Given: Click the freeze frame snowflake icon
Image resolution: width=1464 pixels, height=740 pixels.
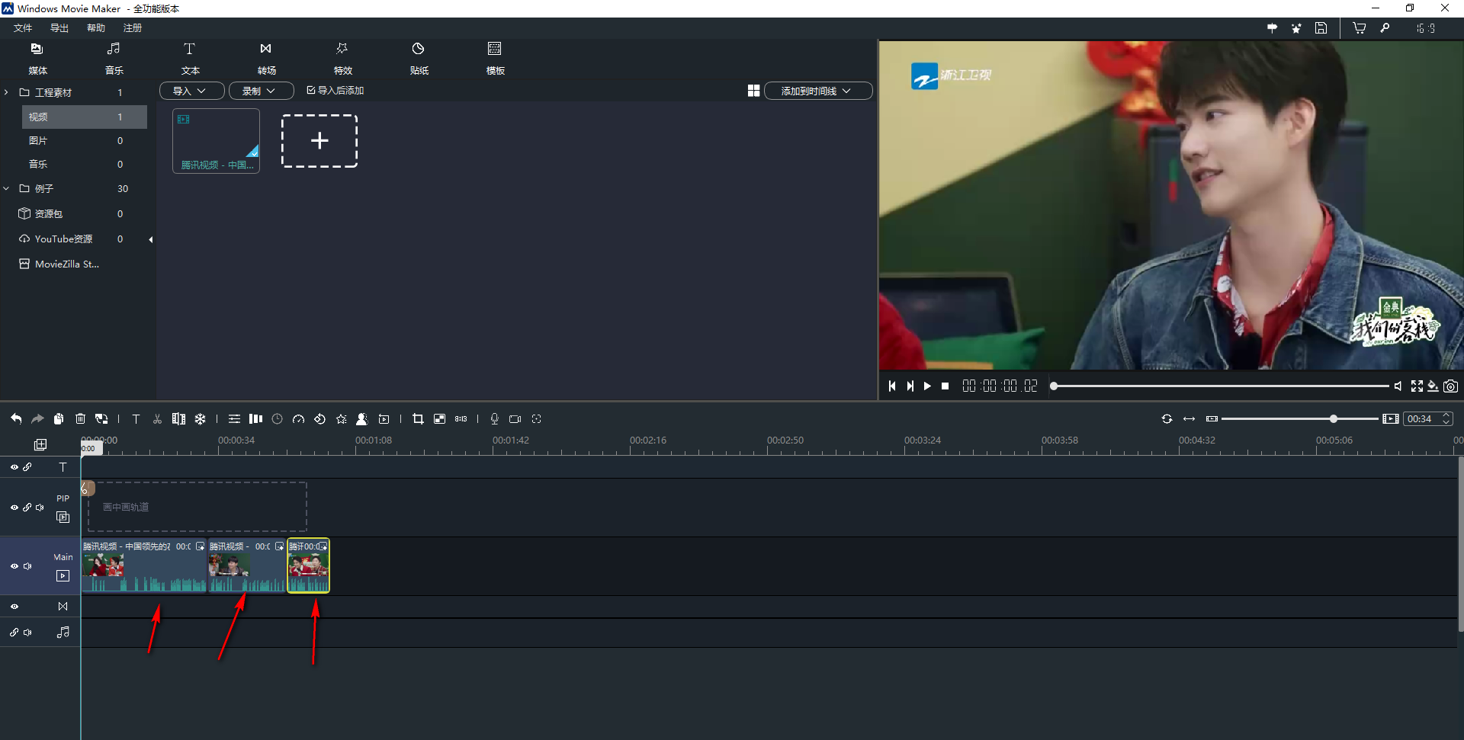Looking at the screenshot, I should [x=200, y=418].
